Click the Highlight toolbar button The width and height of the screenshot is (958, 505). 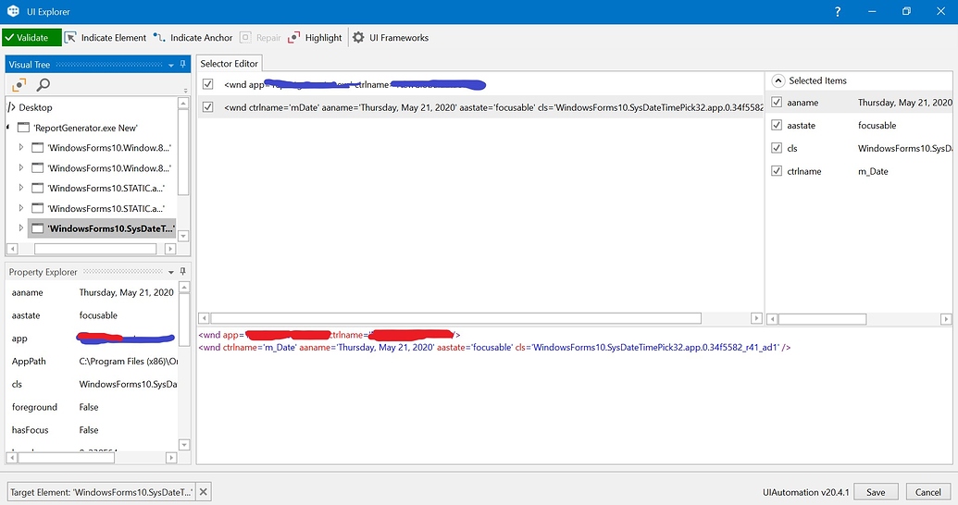click(315, 37)
